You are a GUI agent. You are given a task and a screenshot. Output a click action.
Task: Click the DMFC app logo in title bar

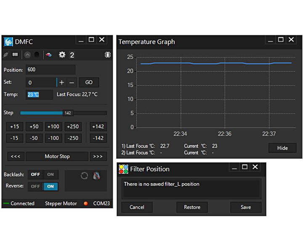tap(8, 42)
